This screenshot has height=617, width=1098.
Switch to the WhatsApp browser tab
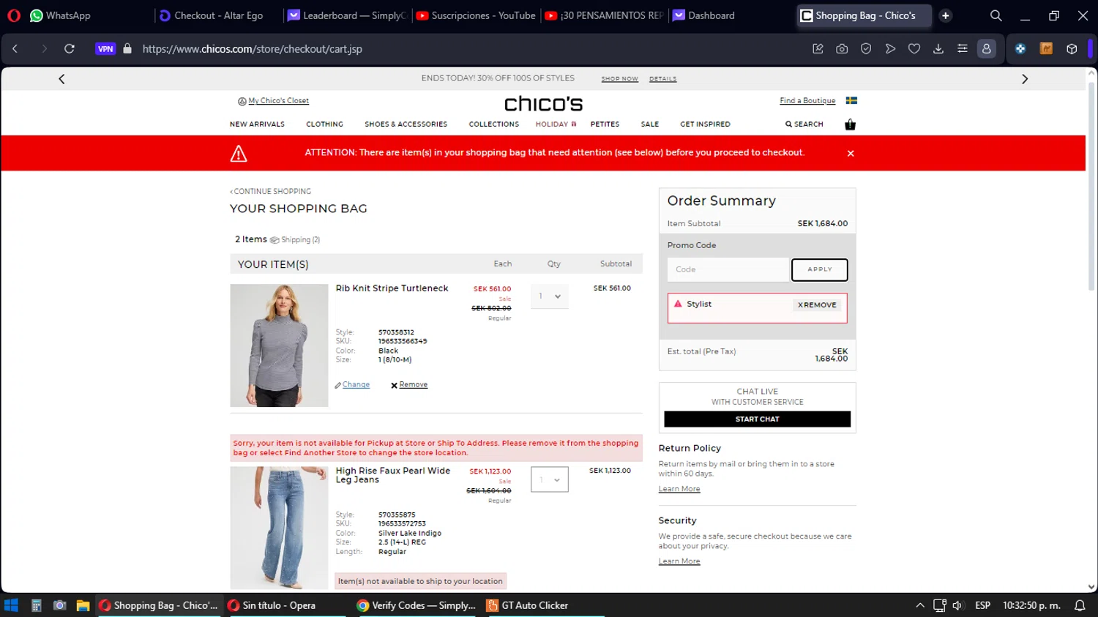tap(60, 15)
